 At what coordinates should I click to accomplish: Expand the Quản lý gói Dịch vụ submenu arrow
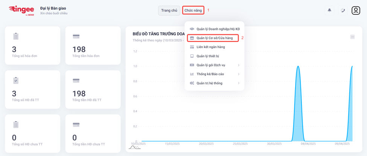pos(239,65)
